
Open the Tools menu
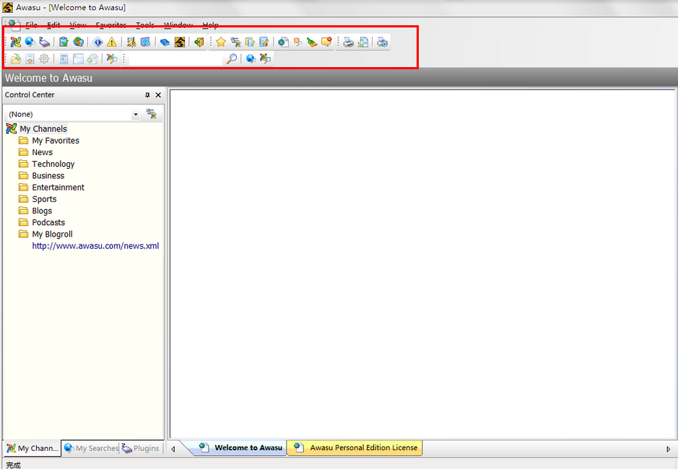pos(145,25)
